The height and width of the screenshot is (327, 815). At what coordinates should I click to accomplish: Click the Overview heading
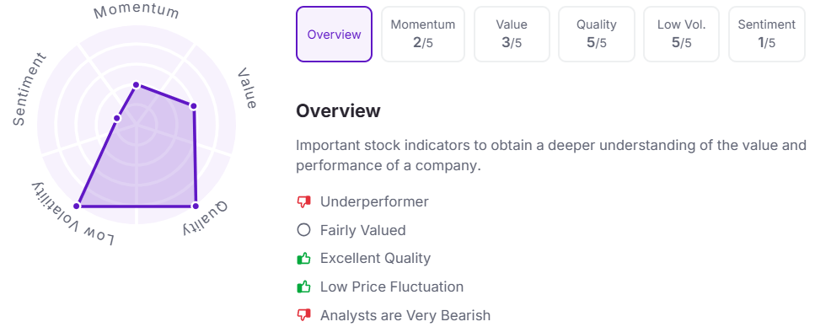pyautogui.click(x=338, y=110)
